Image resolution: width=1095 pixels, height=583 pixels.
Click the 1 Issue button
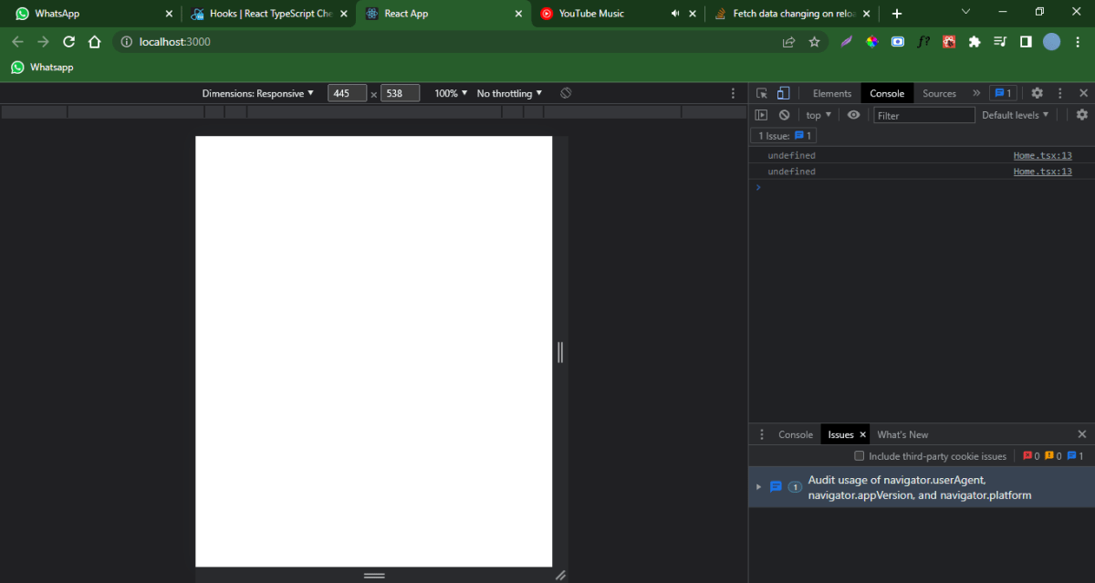pyautogui.click(x=782, y=134)
